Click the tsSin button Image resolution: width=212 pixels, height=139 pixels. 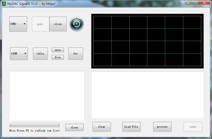[x=40, y=54]
